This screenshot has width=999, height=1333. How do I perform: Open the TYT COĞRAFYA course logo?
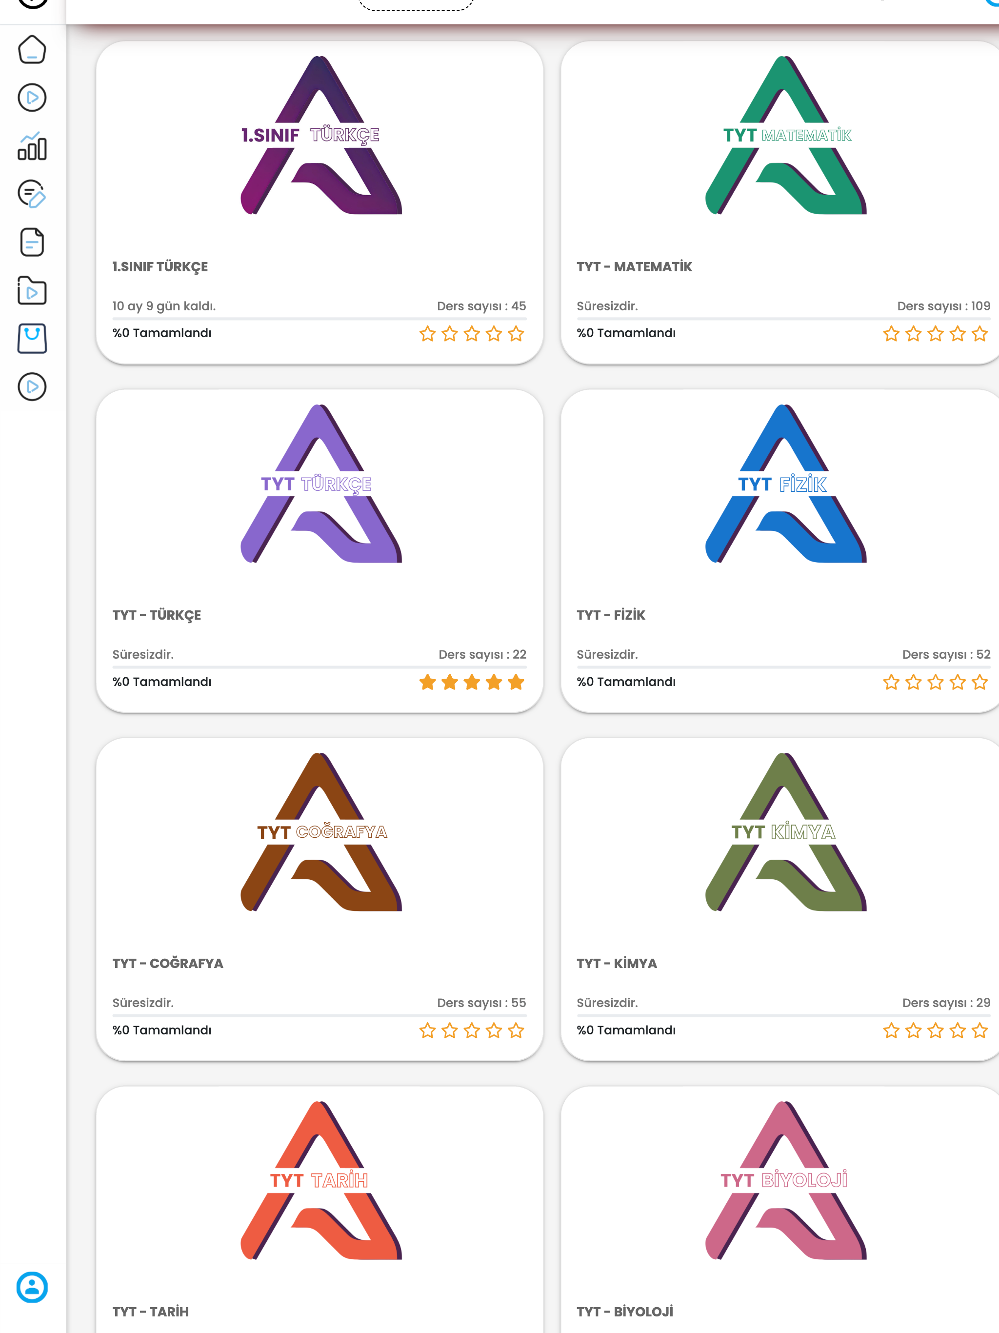320,832
